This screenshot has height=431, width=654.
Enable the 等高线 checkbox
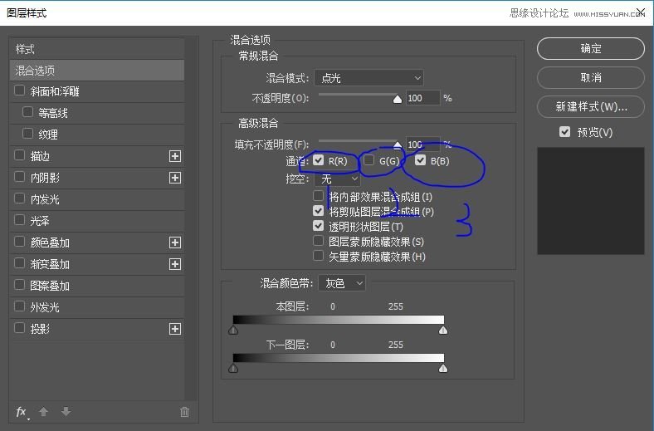[27, 112]
